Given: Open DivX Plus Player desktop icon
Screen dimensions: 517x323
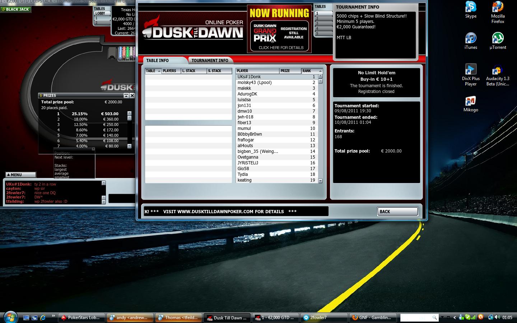Looking at the screenshot, I should pos(471,75).
